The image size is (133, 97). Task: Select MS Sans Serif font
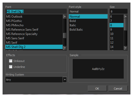coord(34,38)
